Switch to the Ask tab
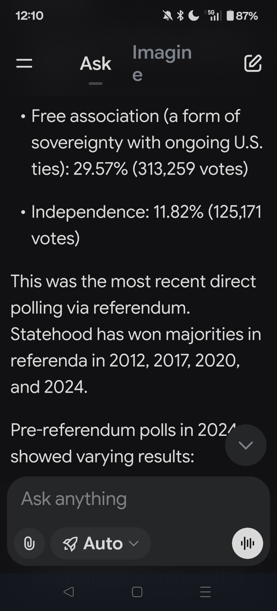 tap(95, 64)
